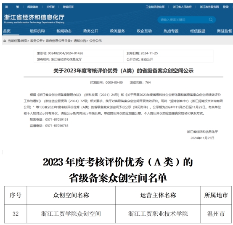Screen dimensions: 233x225
Task: Click 登录 login link
Action: (226, 7)
